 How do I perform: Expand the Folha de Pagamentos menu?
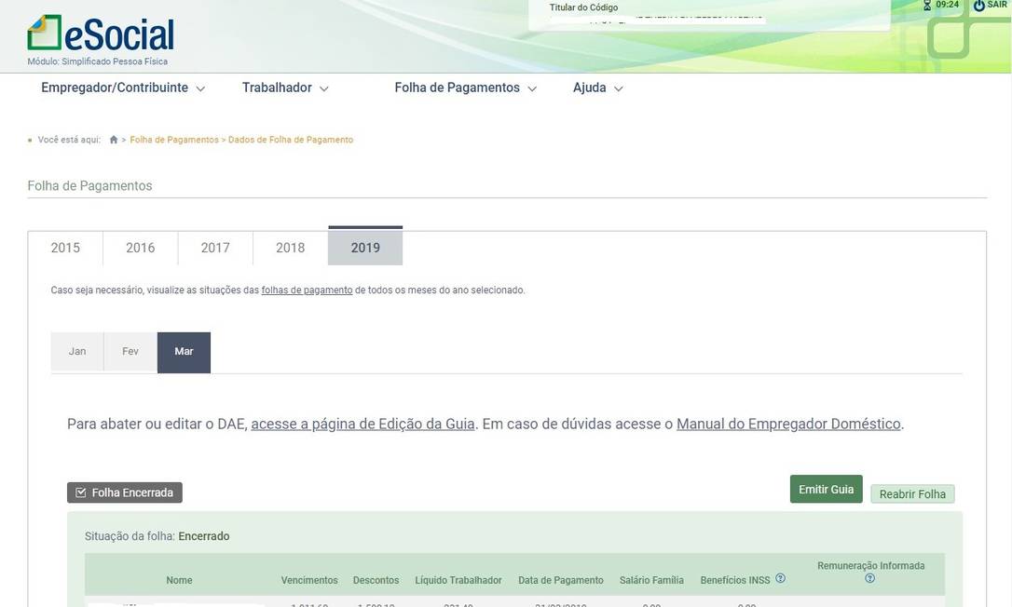pos(465,88)
